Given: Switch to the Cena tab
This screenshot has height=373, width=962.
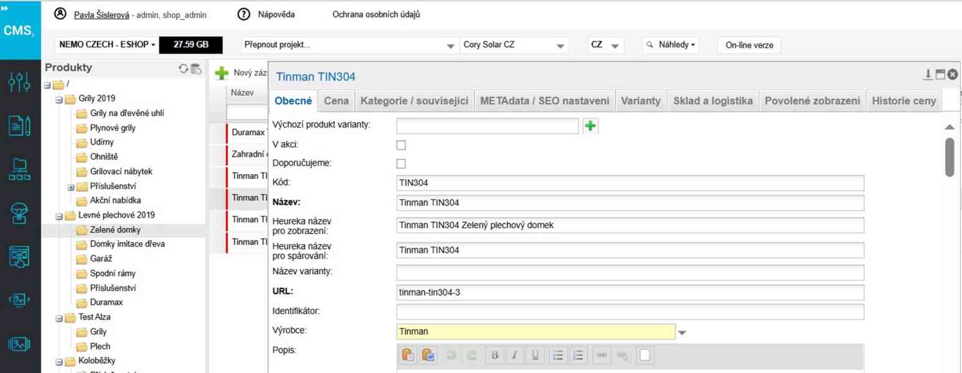Looking at the screenshot, I should (x=336, y=101).
